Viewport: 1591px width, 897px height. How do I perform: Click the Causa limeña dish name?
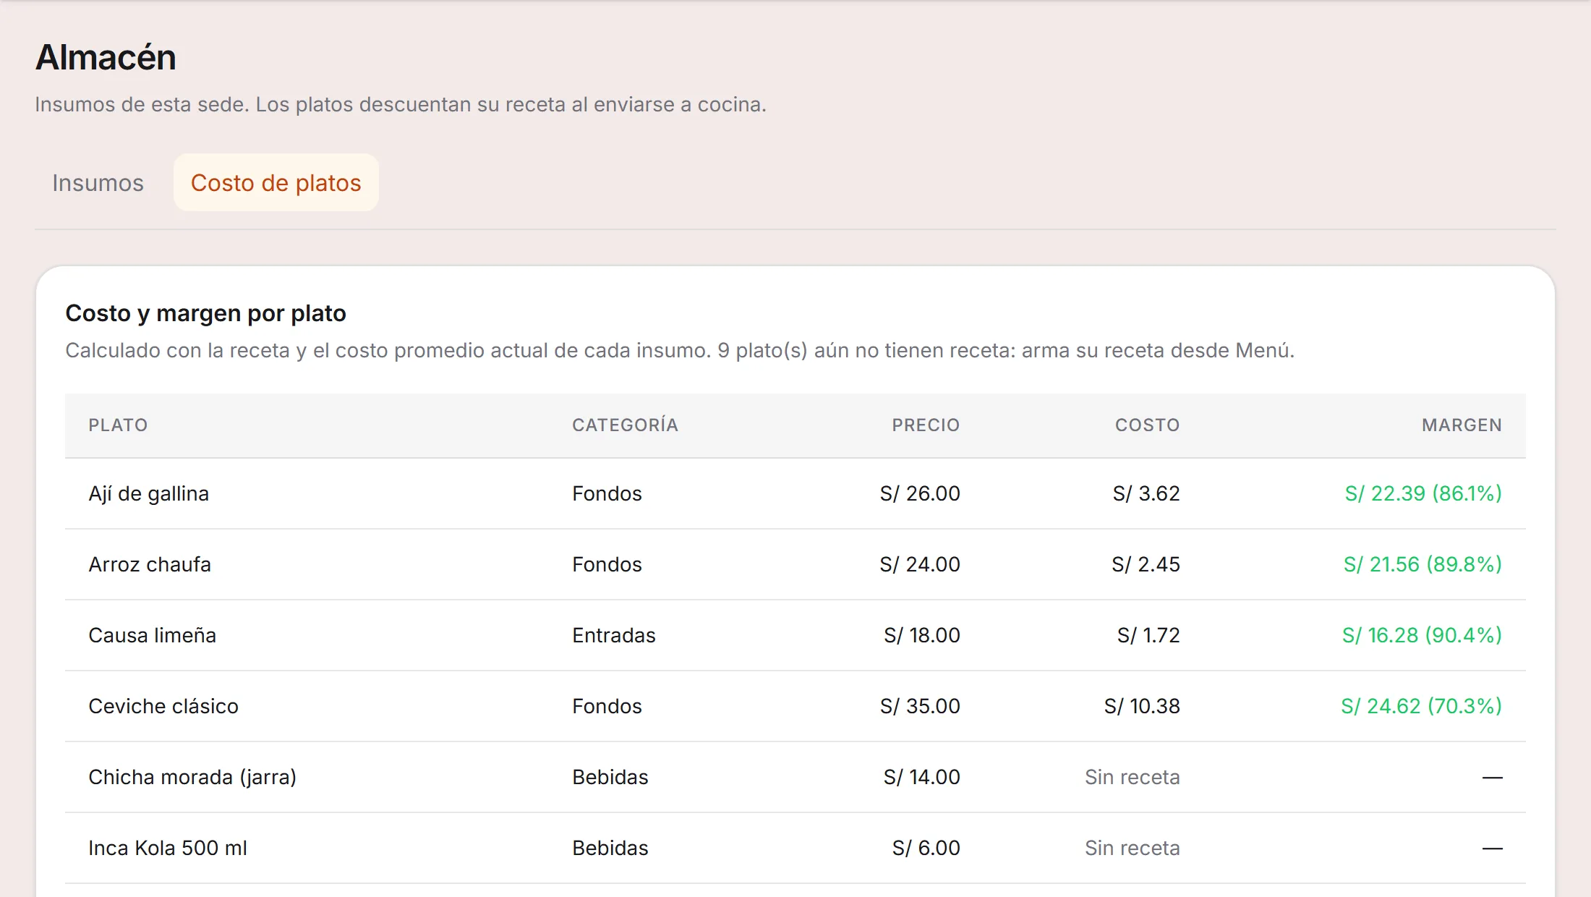(153, 635)
